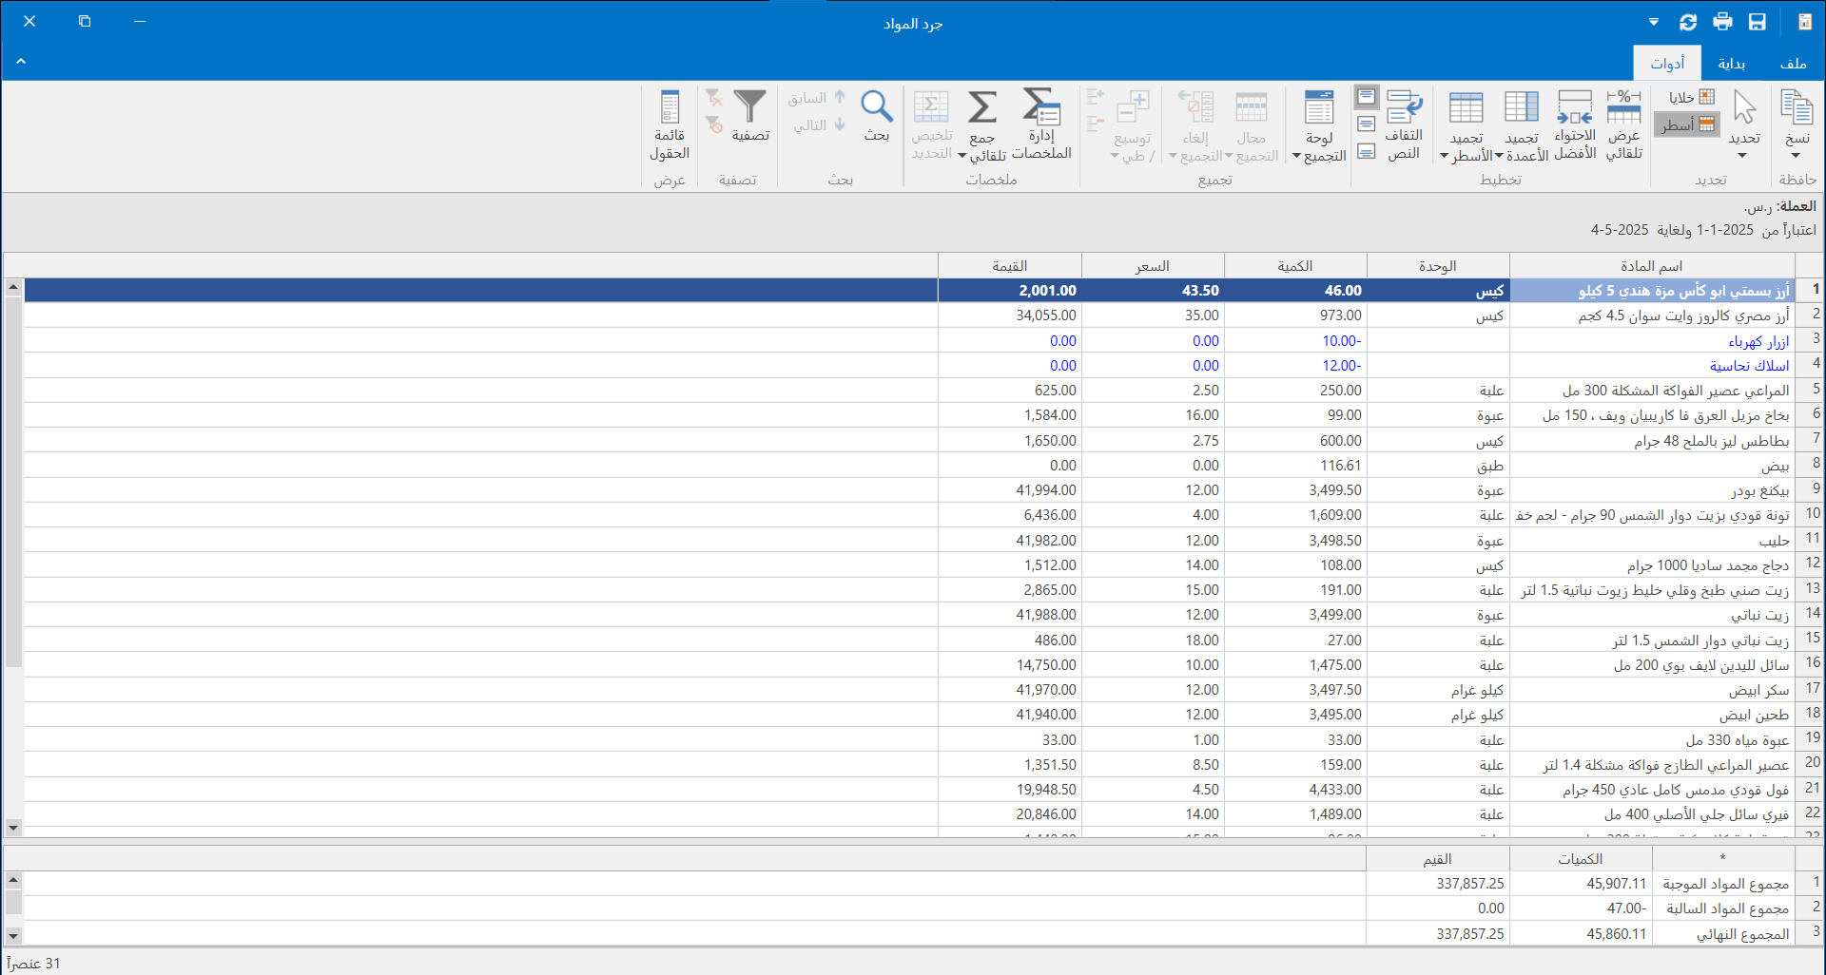1826x975 pixels.
Task: Open the ملف ribbon tab
Action: [x=1793, y=64]
